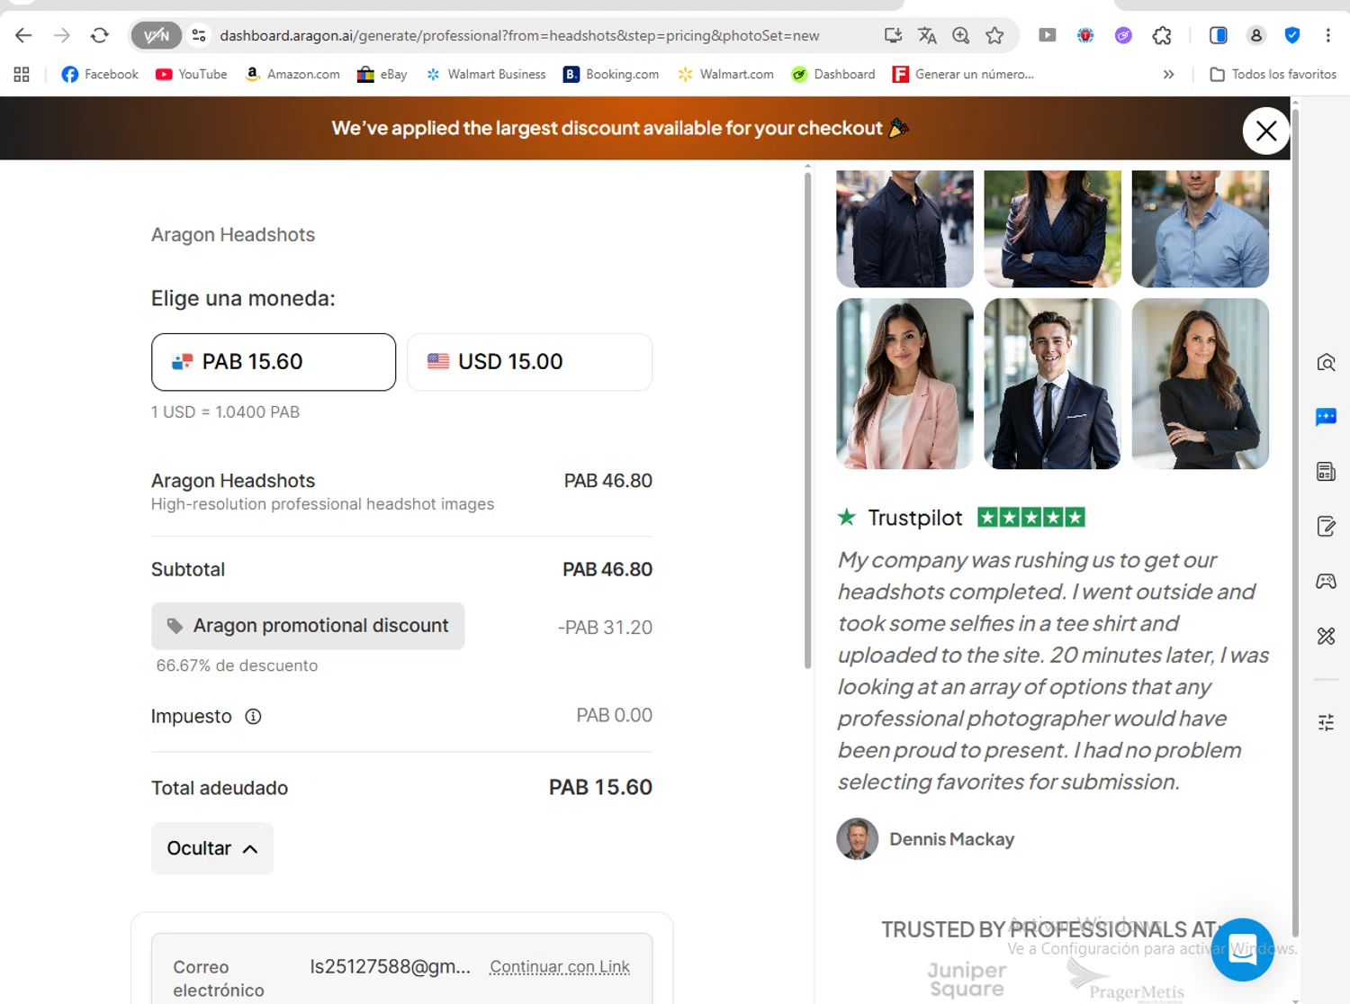
Task: Open the Walmart Business bookmark
Action: 485,74
